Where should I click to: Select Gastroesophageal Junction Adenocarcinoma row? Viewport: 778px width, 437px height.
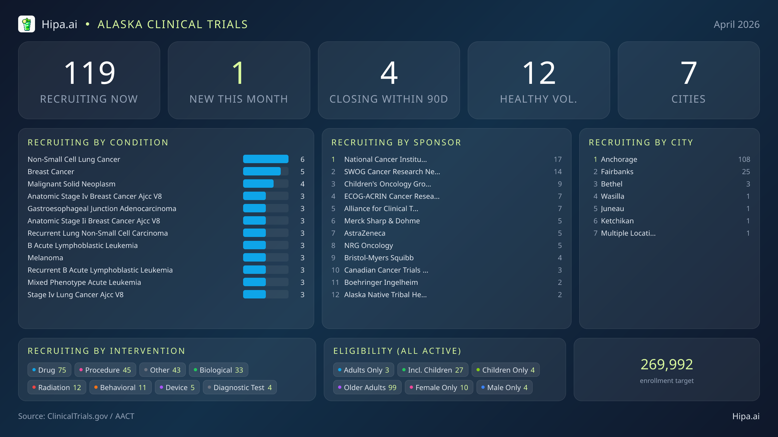point(166,208)
